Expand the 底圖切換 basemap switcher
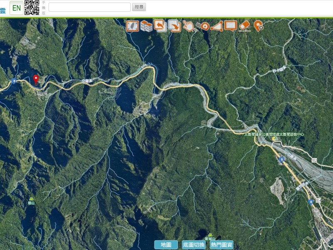Screen dimensions: 333x250 click(194, 245)
